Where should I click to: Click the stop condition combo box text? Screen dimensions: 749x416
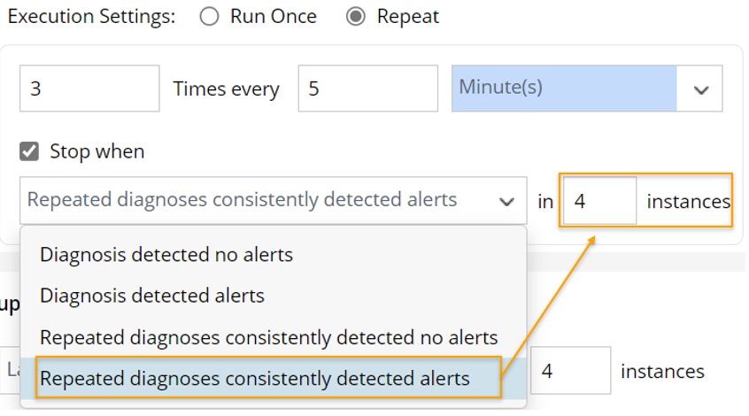coord(243,200)
